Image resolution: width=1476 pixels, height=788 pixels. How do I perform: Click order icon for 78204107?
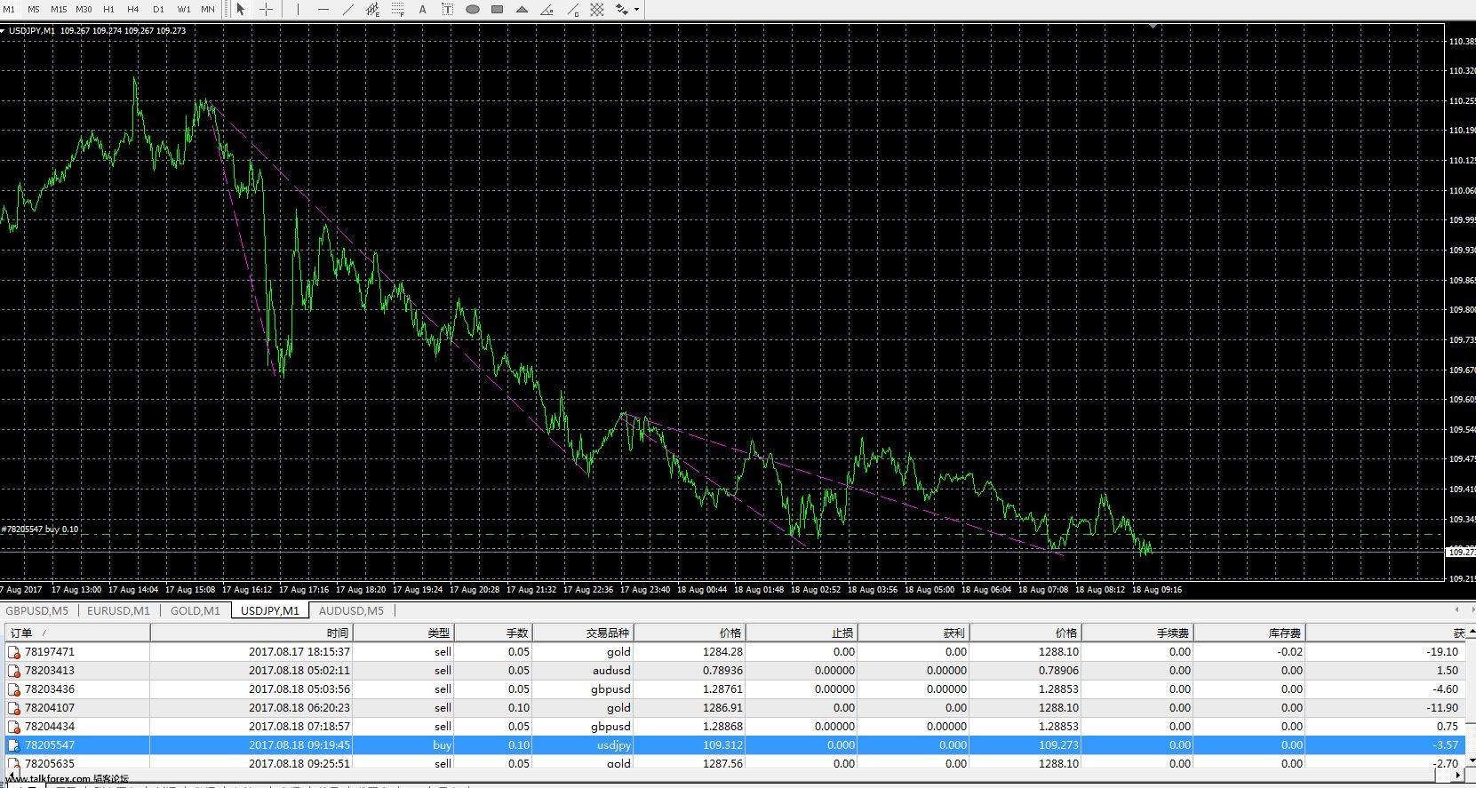[14, 708]
